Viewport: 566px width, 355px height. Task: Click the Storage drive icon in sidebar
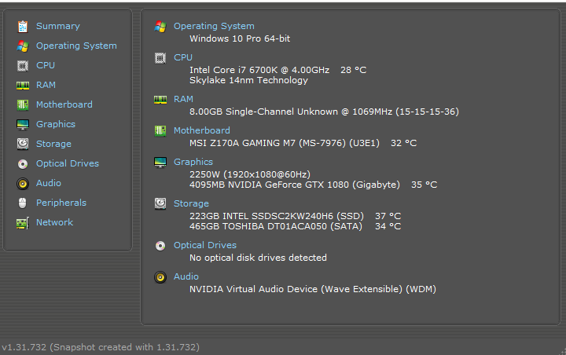pyautogui.click(x=22, y=144)
